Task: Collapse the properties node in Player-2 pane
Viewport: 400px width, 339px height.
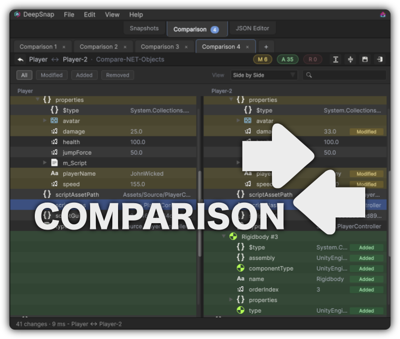Action: click(231, 99)
